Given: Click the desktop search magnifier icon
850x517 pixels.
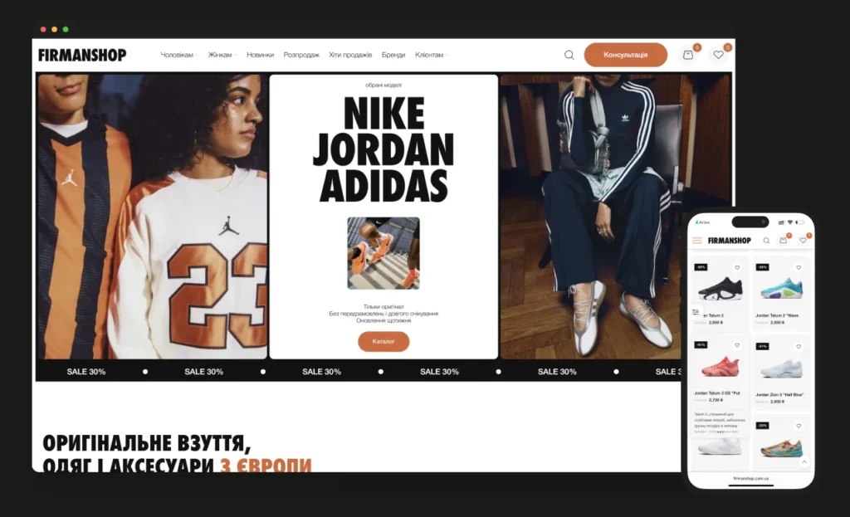Looking at the screenshot, I should click(569, 56).
